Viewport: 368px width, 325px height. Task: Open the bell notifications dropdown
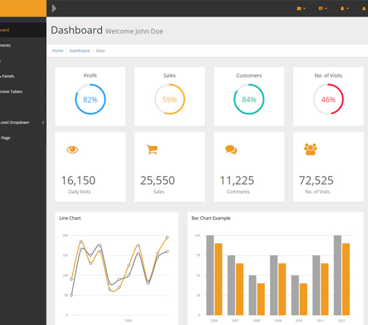344,9
